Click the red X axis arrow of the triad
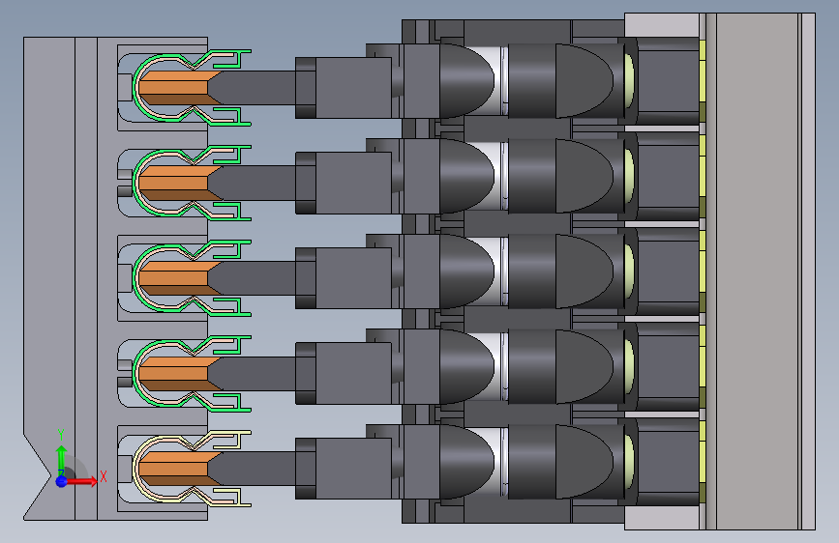Viewport: 839px width, 543px height. [81, 481]
